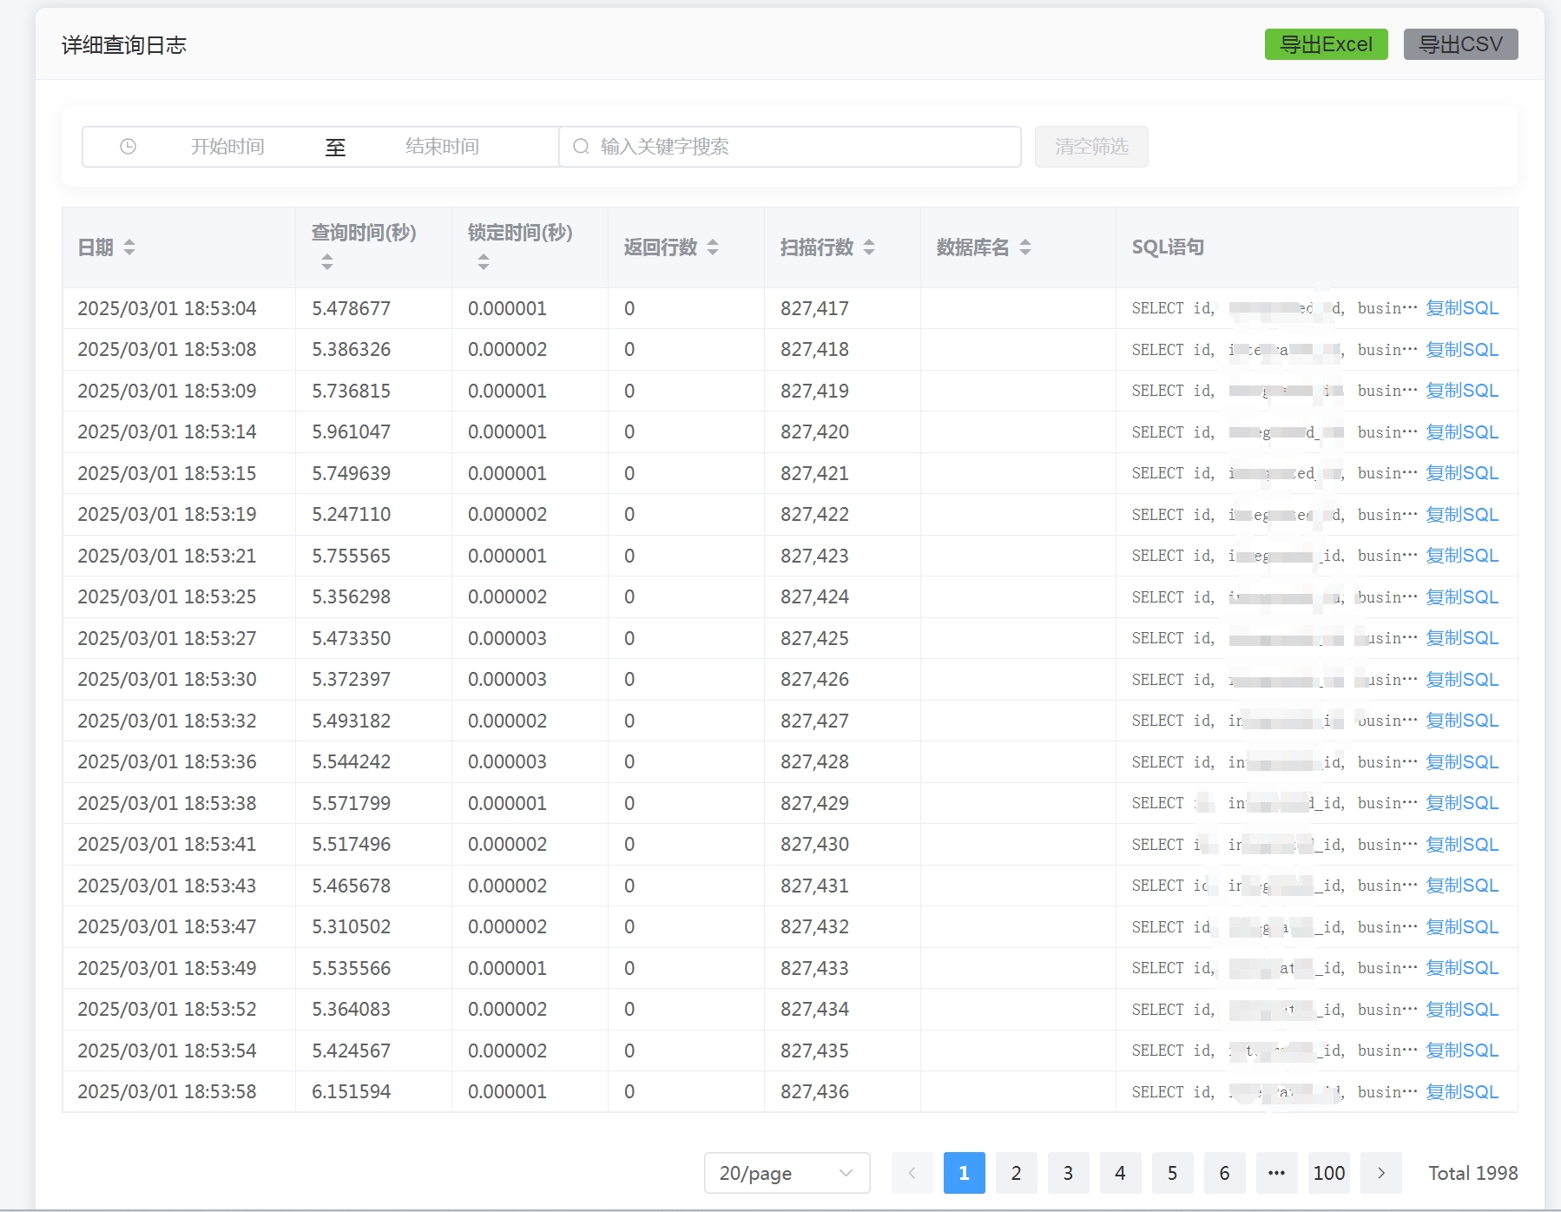Click the sort icon beside 日期 column
This screenshot has width=1561, height=1212.
(x=129, y=247)
